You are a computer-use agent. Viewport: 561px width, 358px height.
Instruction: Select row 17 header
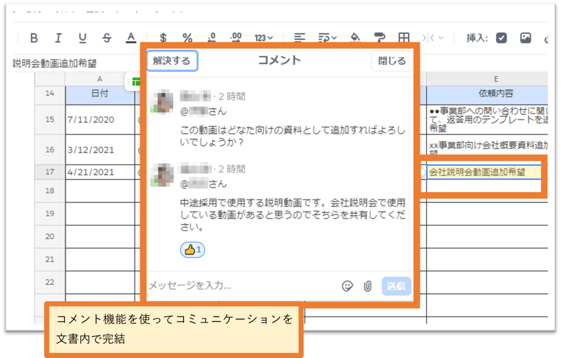coord(50,172)
